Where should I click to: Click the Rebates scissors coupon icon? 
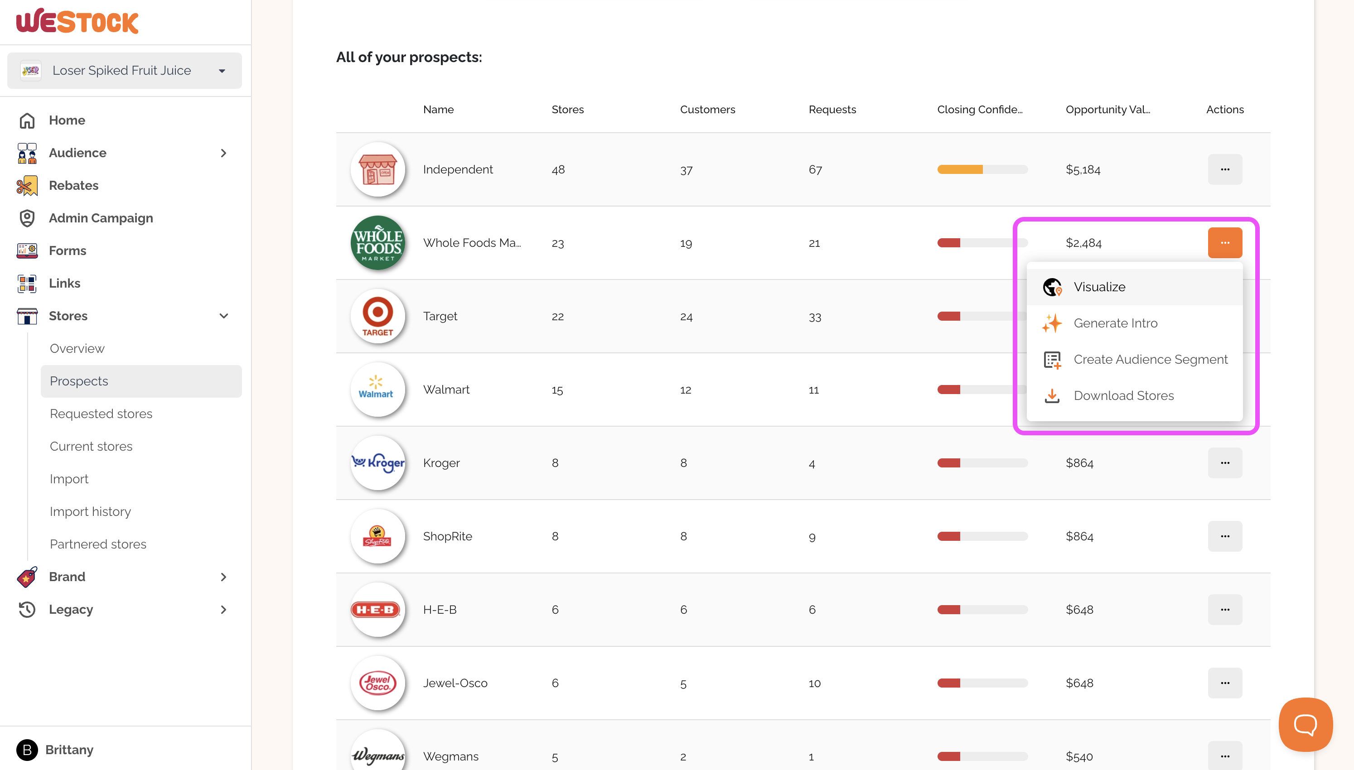[x=27, y=186]
